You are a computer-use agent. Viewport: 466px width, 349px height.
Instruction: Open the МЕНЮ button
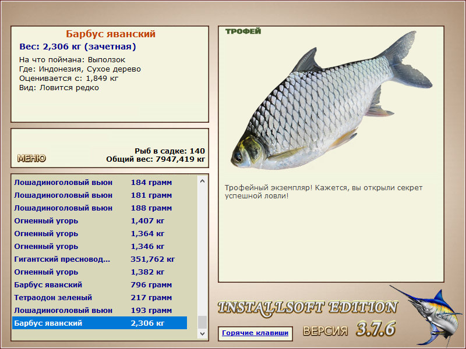tap(31, 158)
